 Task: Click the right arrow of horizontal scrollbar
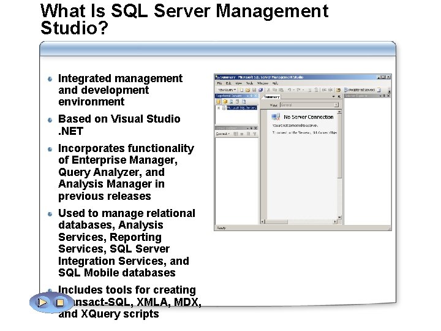coord(335,222)
